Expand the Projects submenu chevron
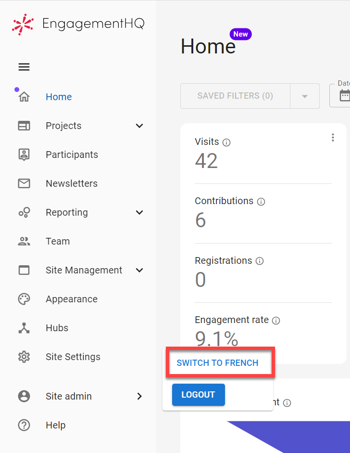The height and width of the screenshot is (453, 350). [x=139, y=126]
